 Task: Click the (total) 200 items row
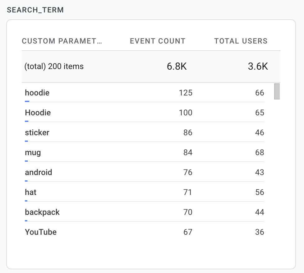54,66
